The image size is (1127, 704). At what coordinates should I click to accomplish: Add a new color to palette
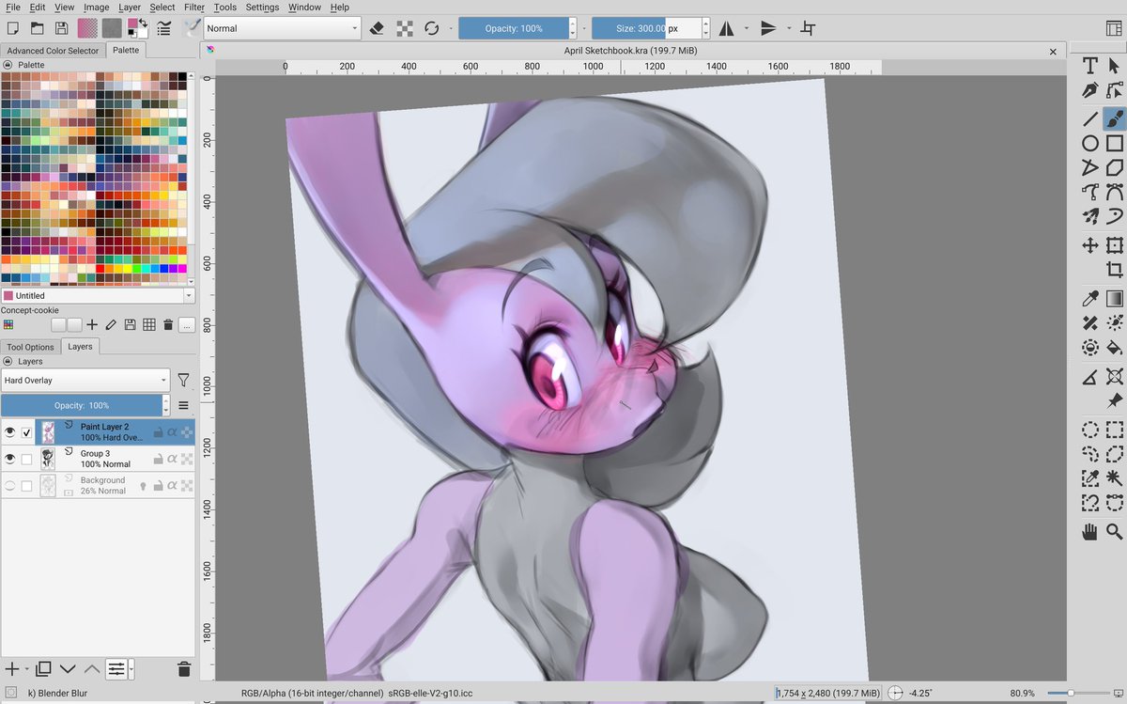[92, 324]
